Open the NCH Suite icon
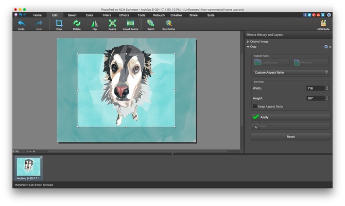Viewport: 345px width, 206px height. coord(323,25)
